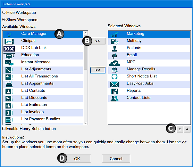The width and height of the screenshot is (193, 167).
Task: Click the Cancel button
Action: tap(116, 159)
